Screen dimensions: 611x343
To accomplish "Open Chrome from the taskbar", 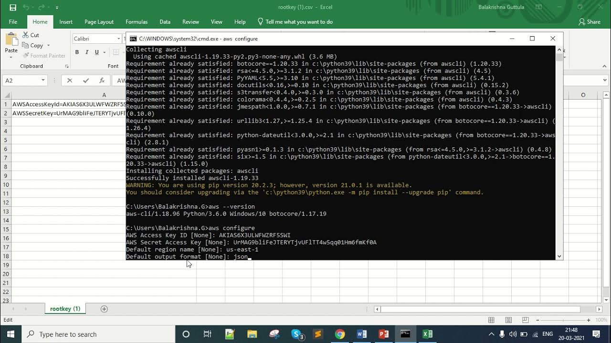I will (x=339, y=334).
